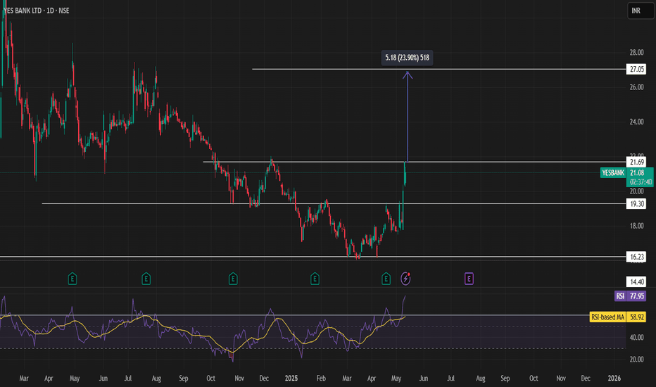Click the RSI indicator label

coord(620,296)
